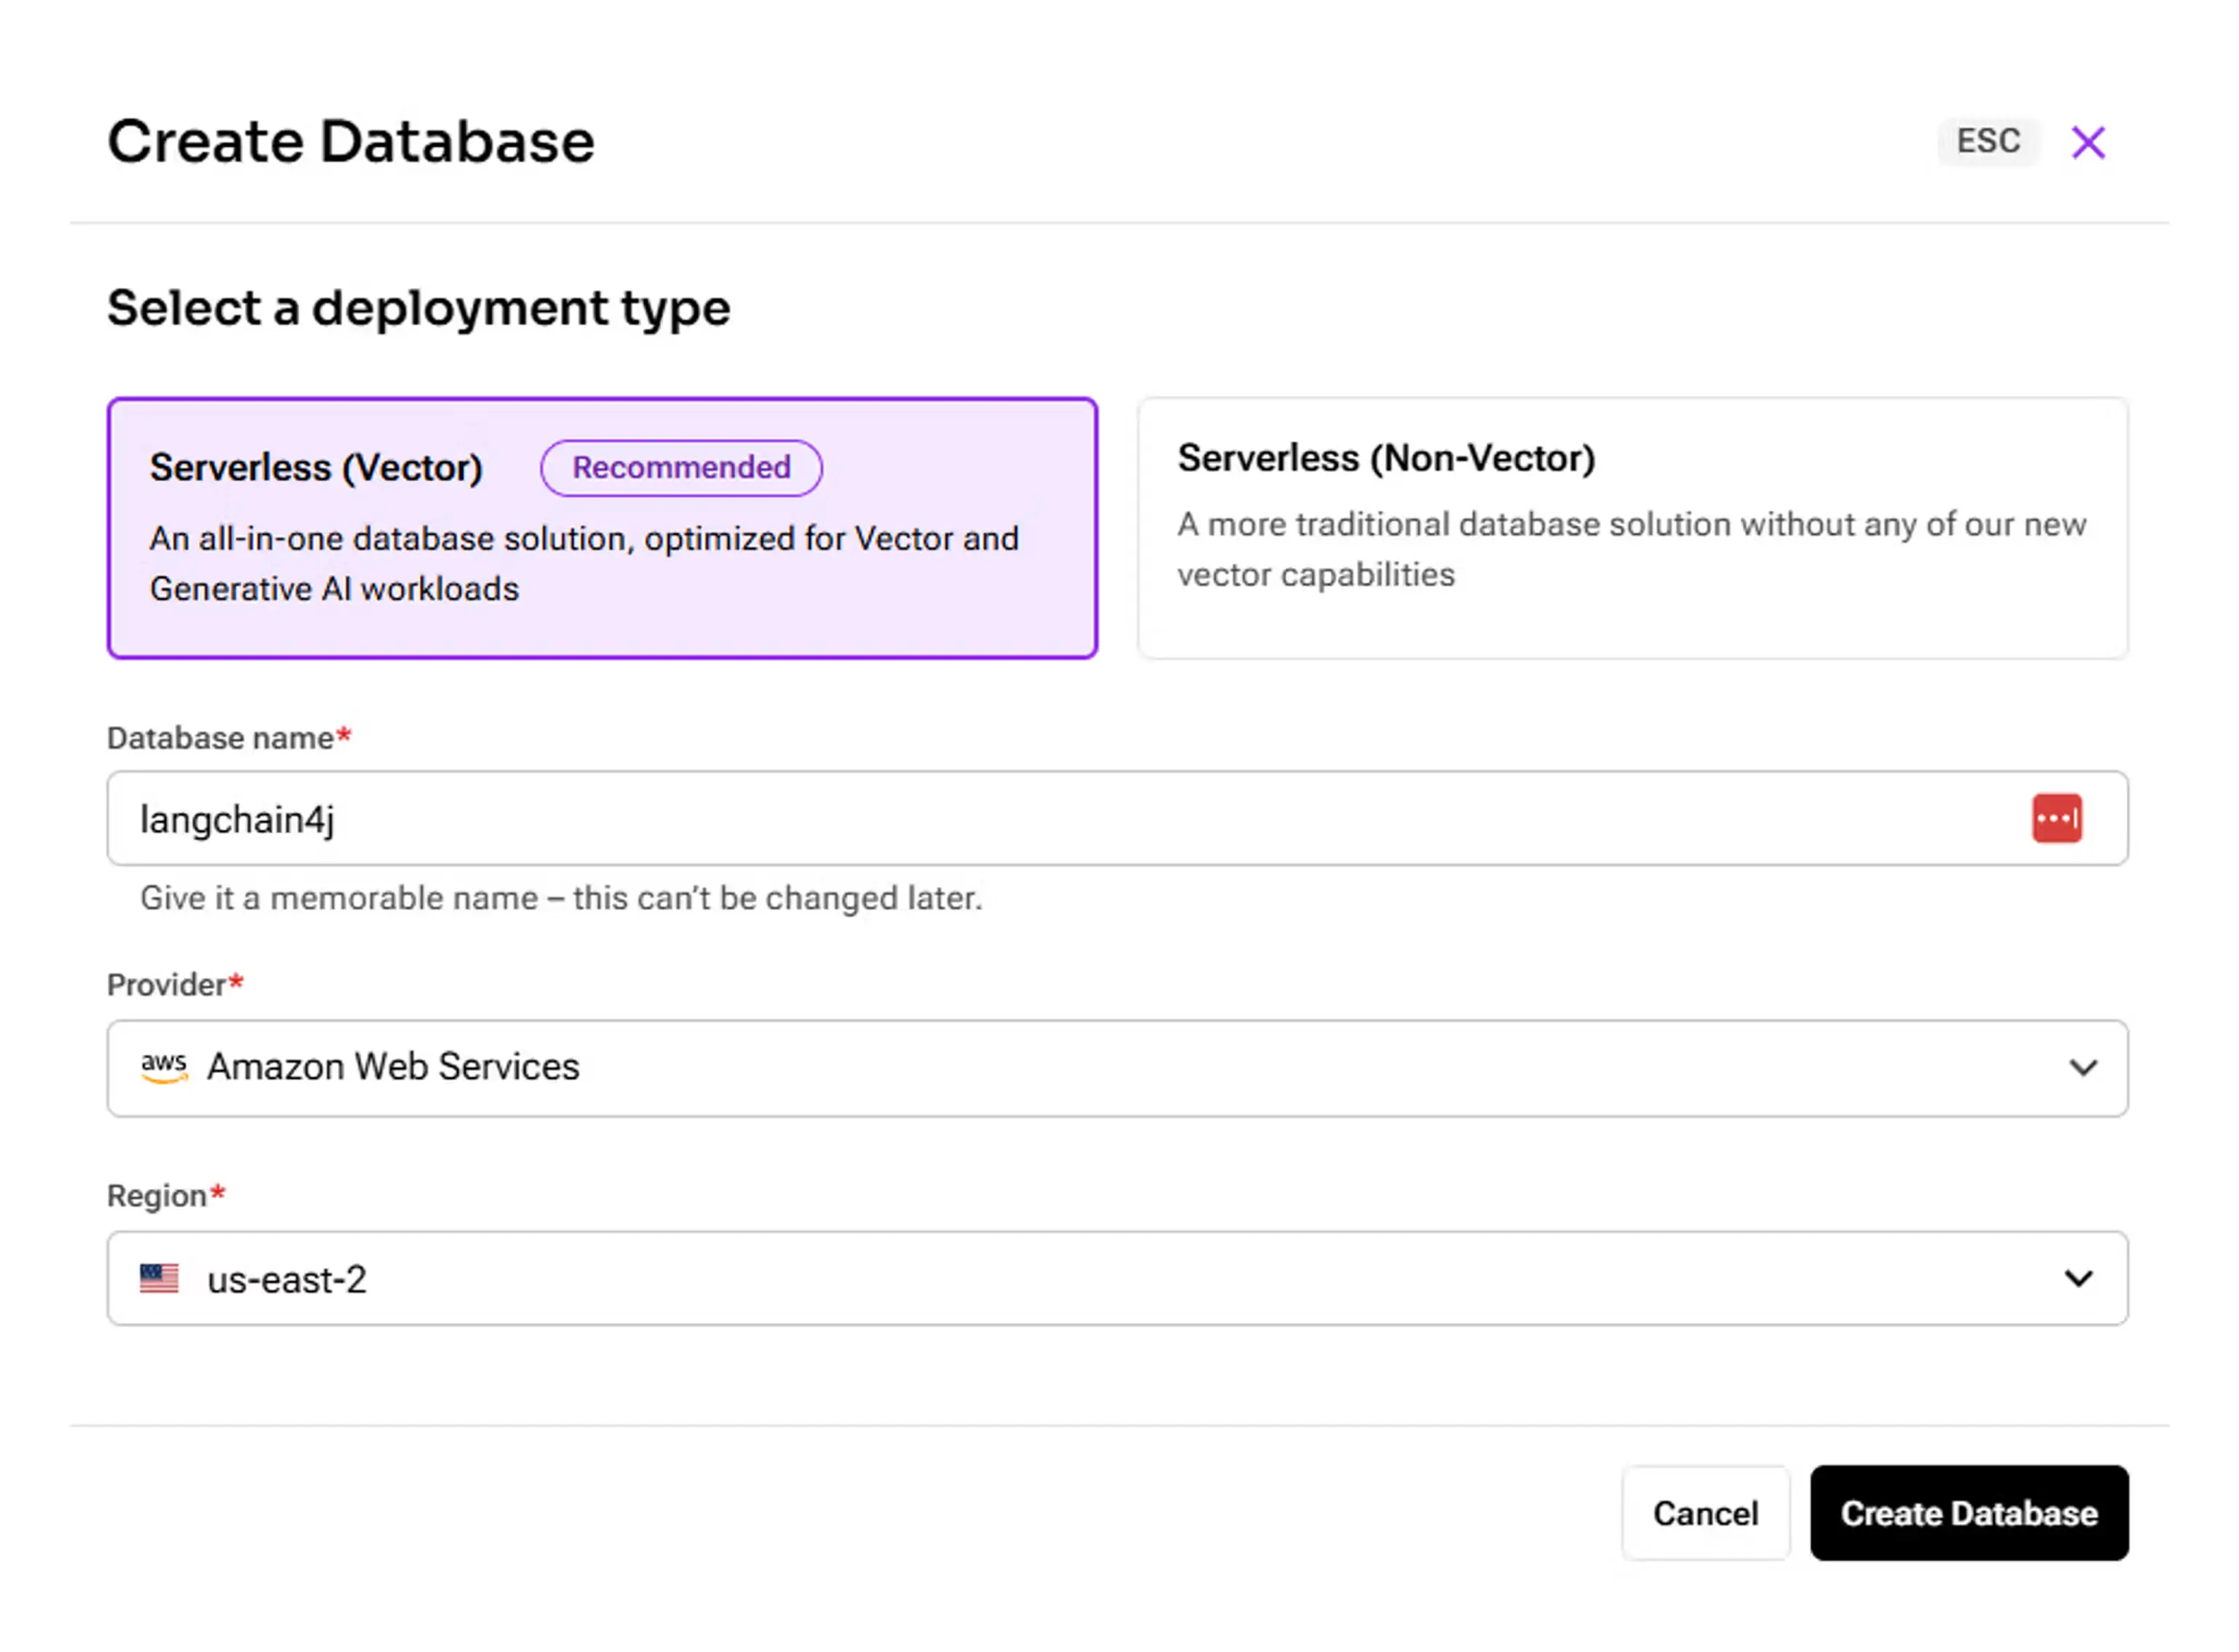Expand the Region dropdown chevron
The width and height of the screenshot is (2239, 1652).
(x=2078, y=1278)
